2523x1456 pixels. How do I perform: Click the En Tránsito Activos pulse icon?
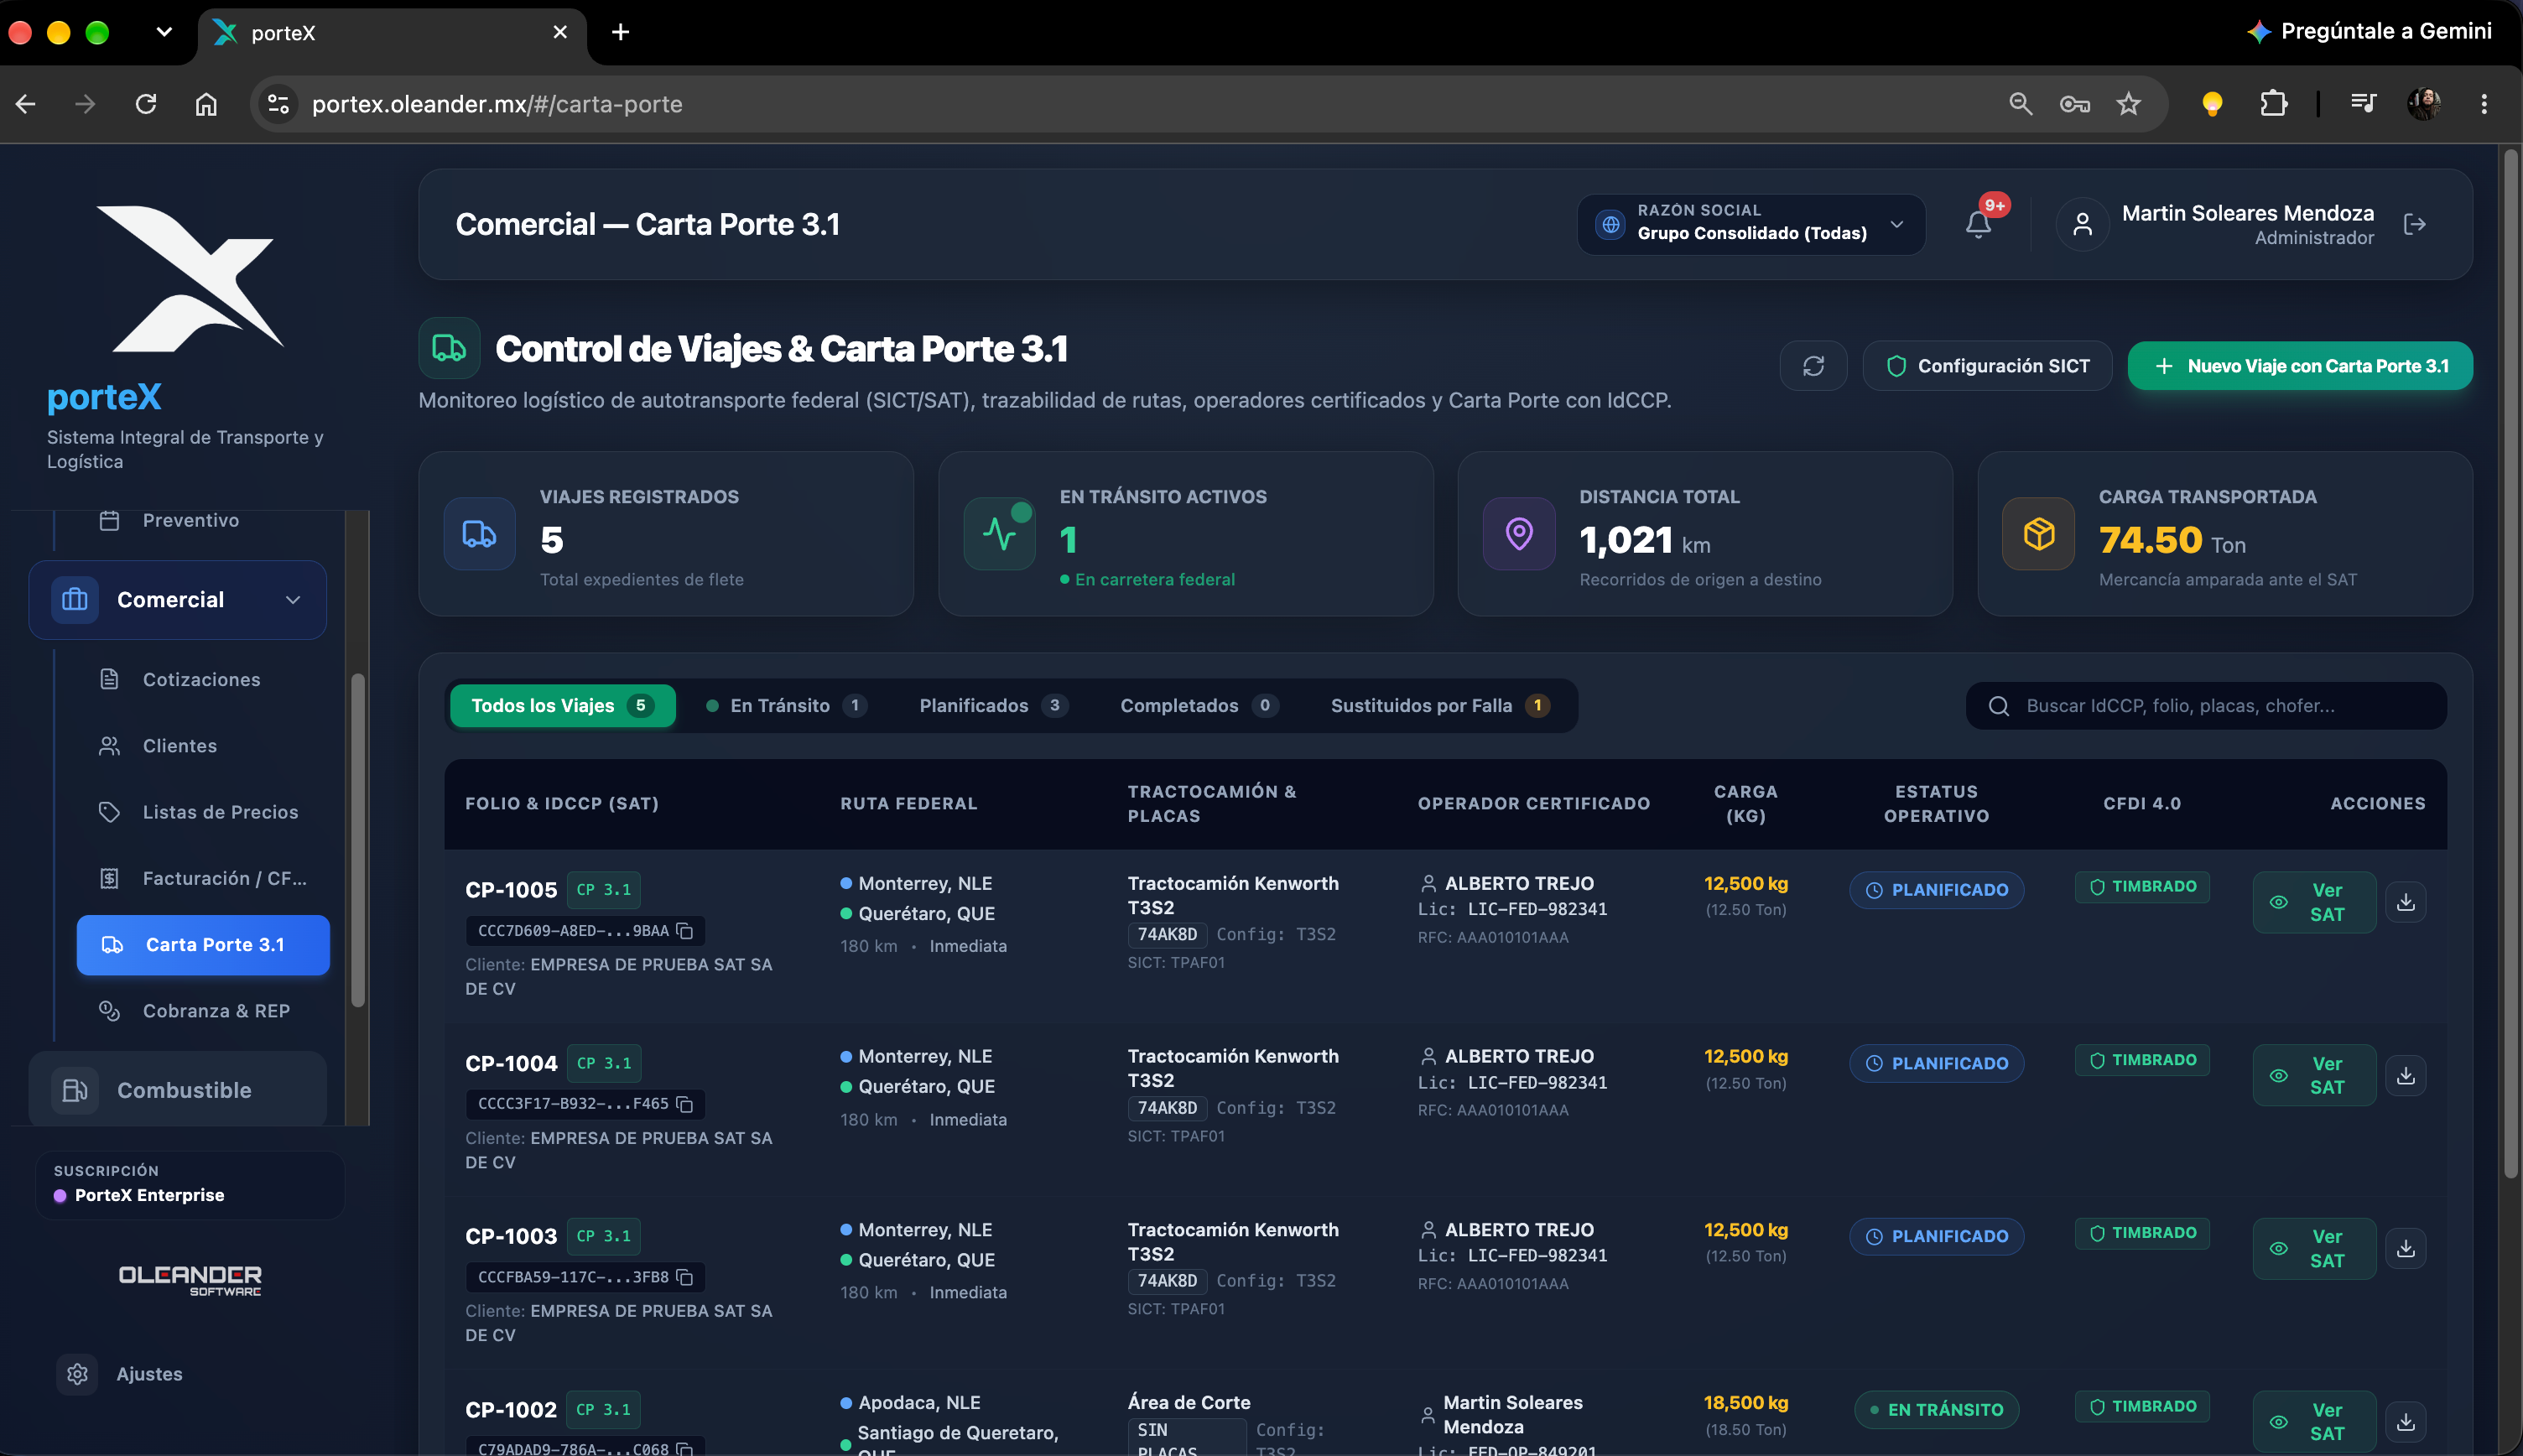[999, 534]
